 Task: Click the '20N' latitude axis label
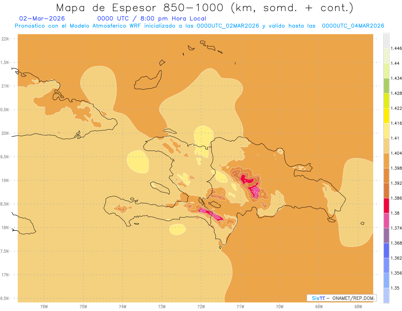[x=5, y=133]
